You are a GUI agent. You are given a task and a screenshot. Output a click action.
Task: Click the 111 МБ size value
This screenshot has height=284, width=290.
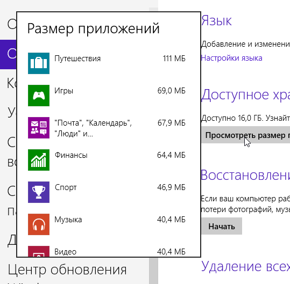174,59
